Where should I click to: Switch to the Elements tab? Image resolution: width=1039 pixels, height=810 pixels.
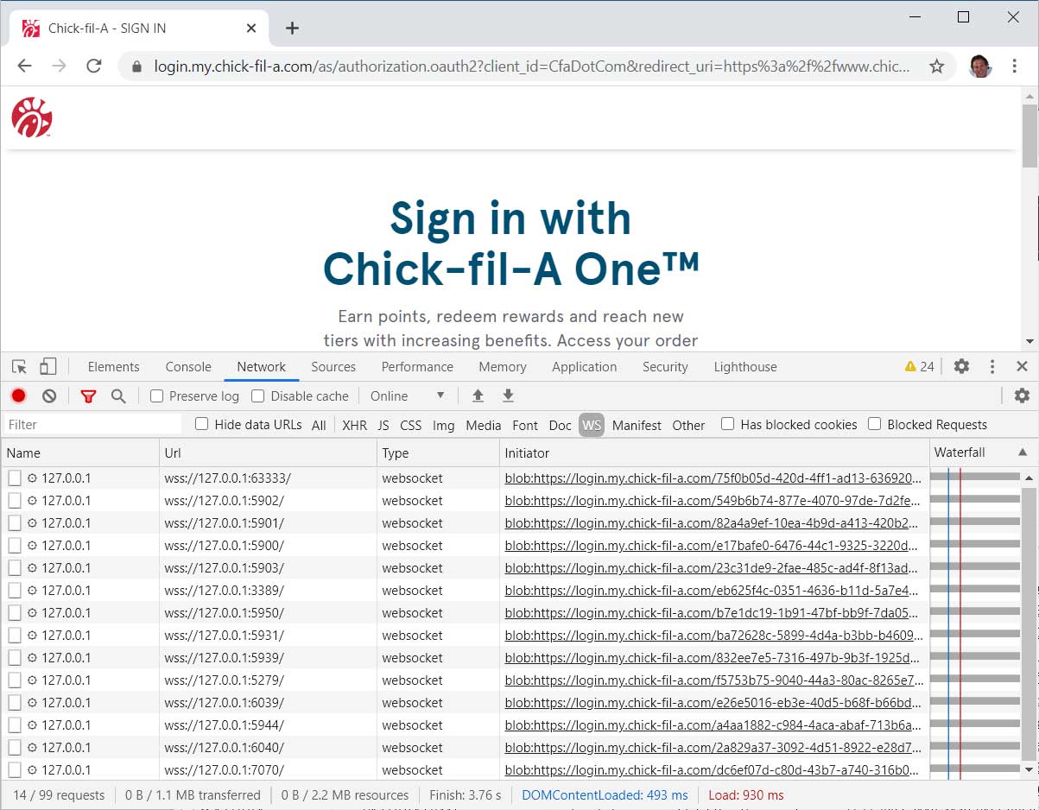113,367
